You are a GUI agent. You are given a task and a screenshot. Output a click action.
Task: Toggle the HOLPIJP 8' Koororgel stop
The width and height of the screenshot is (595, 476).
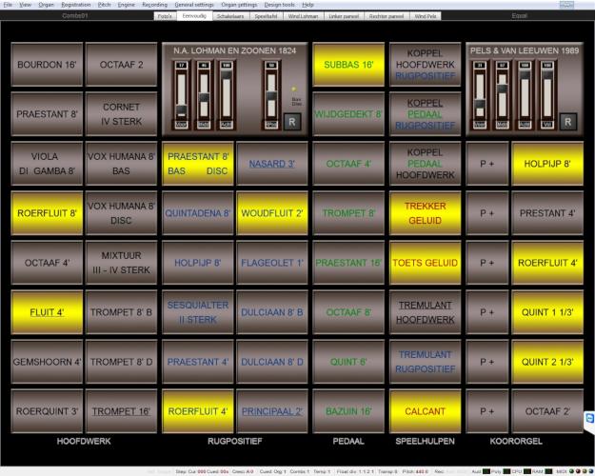pos(546,163)
